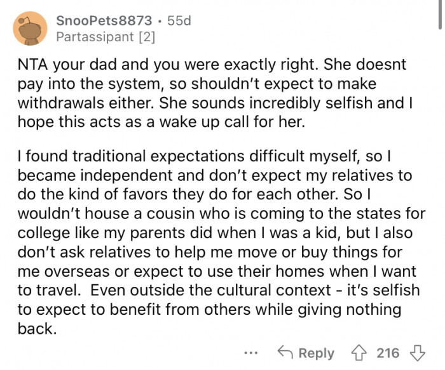Viewport: 445px width, 370px height.
Task: Click the word "NTA" starting the comment
Action: click(x=33, y=66)
